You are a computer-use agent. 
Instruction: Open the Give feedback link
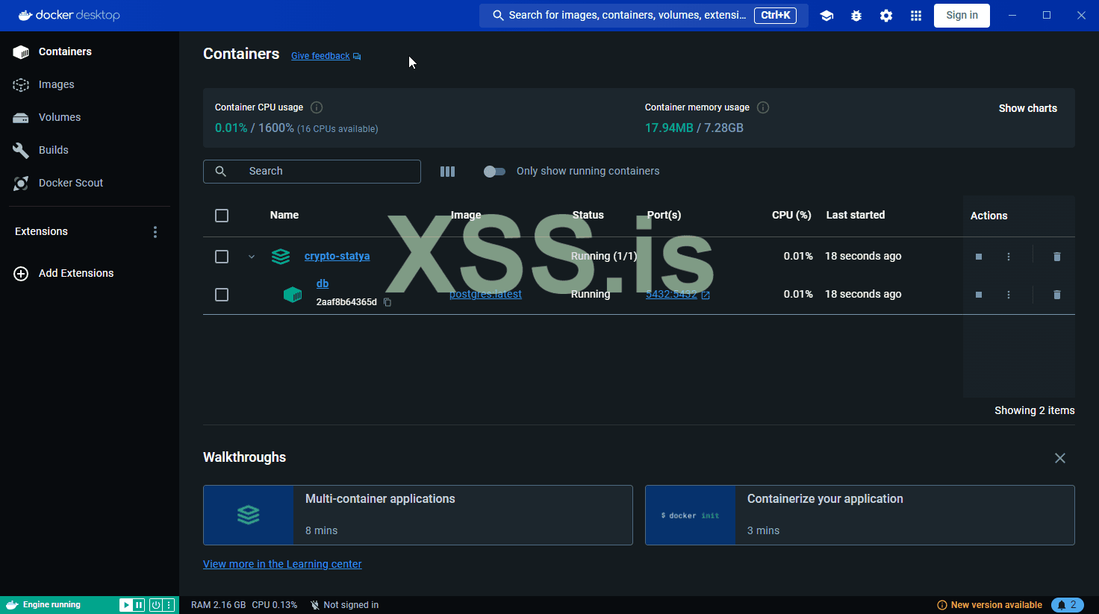[x=326, y=56]
